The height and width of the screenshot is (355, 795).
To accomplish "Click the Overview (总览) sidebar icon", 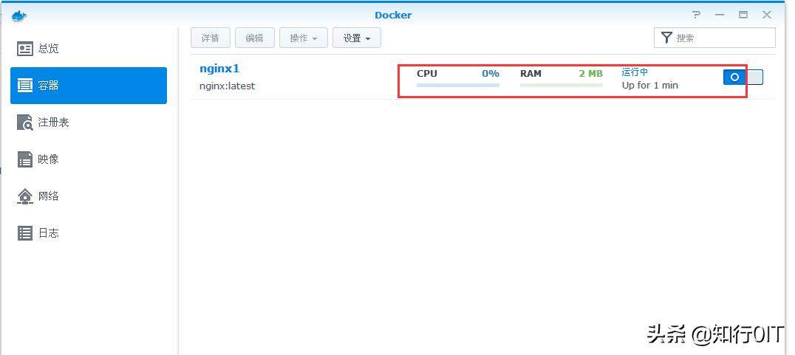I will [25, 49].
